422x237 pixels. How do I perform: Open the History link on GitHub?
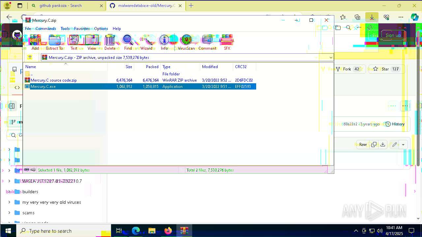pyautogui.click(x=395, y=124)
